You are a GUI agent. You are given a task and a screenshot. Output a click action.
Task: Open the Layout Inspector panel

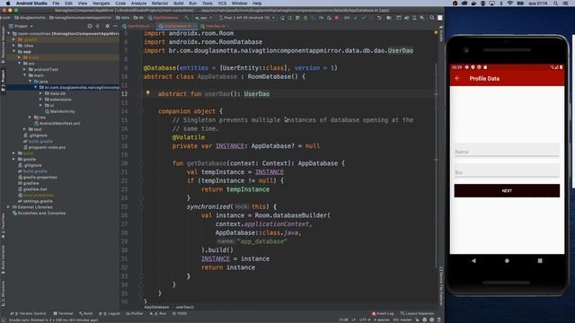click(x=417, y=313)
